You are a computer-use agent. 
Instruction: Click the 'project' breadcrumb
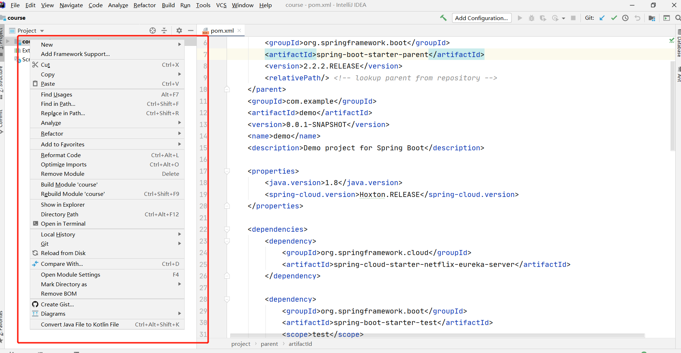(x=241, y=344)
